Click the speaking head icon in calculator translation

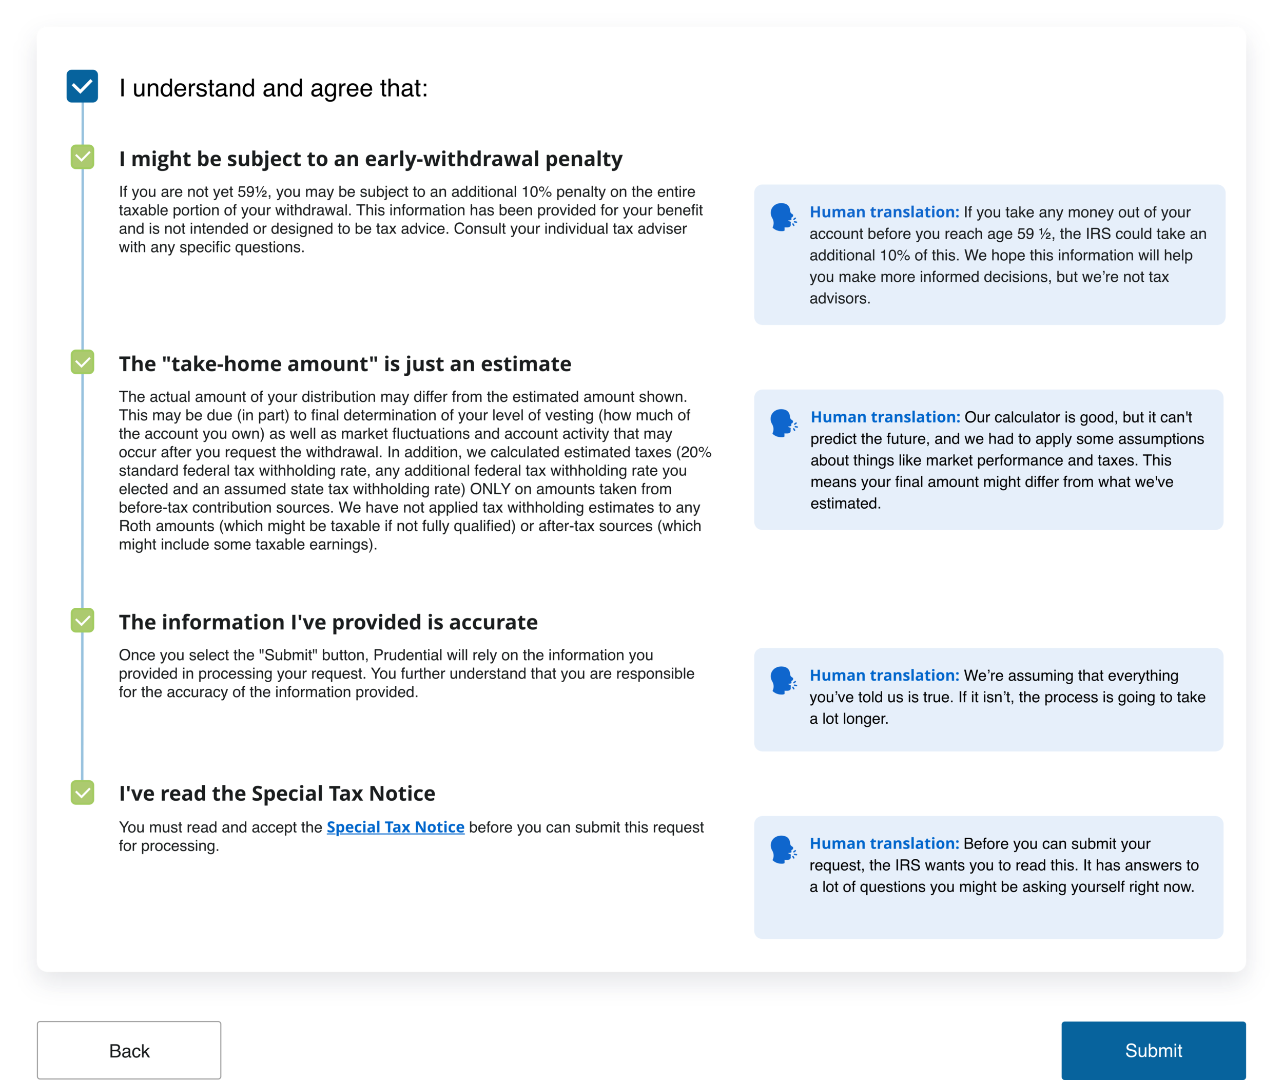[x=784, y=423]
